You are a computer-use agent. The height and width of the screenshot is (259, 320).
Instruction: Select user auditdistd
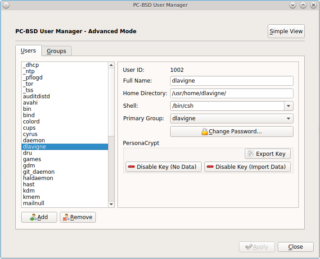65,97
